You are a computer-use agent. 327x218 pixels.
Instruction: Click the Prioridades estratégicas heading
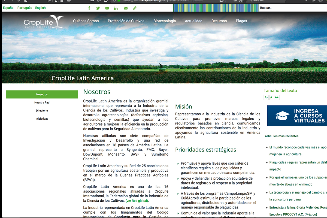(x=206, y=150)
